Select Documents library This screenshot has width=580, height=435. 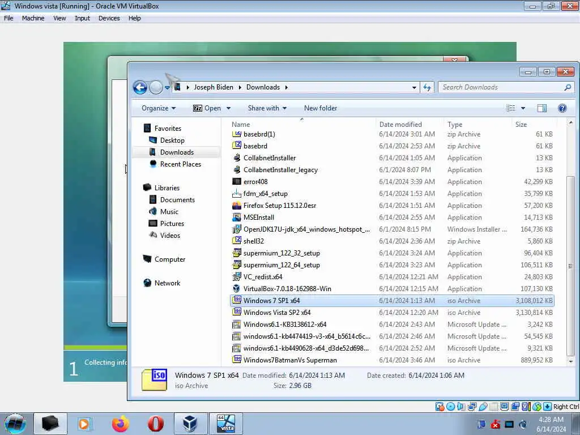pyautogui.click(x=177, y=200)
